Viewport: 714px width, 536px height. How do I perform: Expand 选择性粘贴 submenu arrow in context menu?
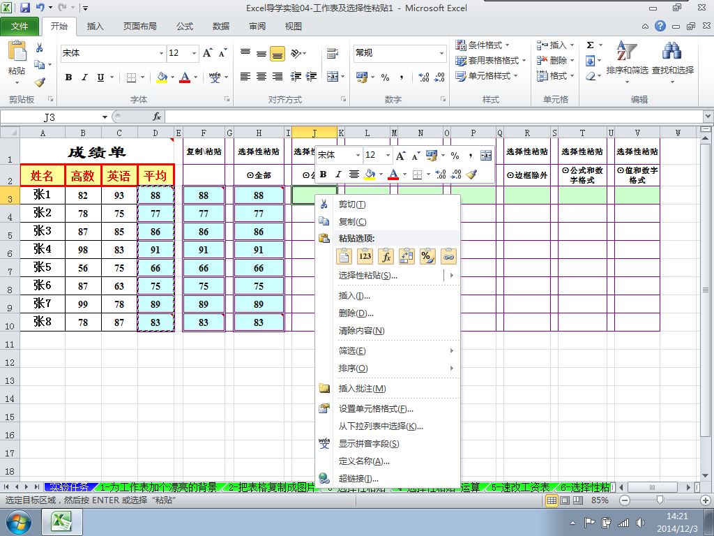click(x=452, y=275)
